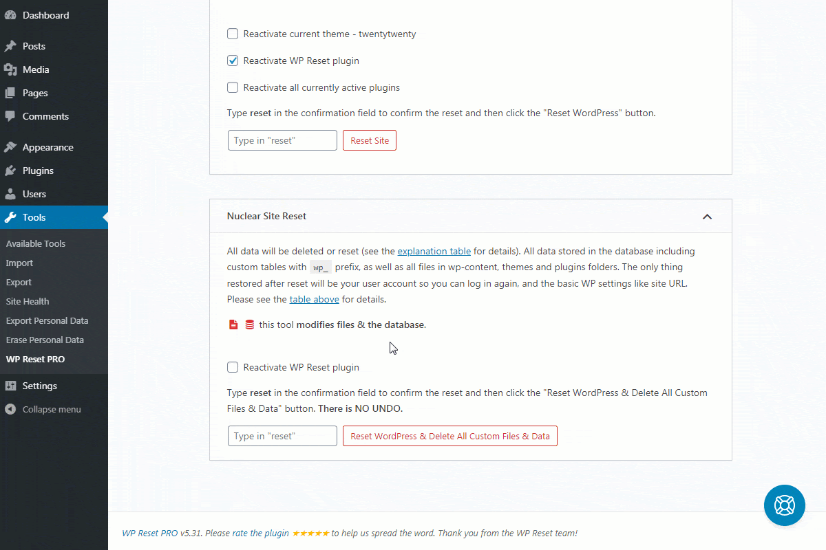Click the Dashboard gauge icon
826x550 pixels.
pyautogui.click(x=10, y=15)
